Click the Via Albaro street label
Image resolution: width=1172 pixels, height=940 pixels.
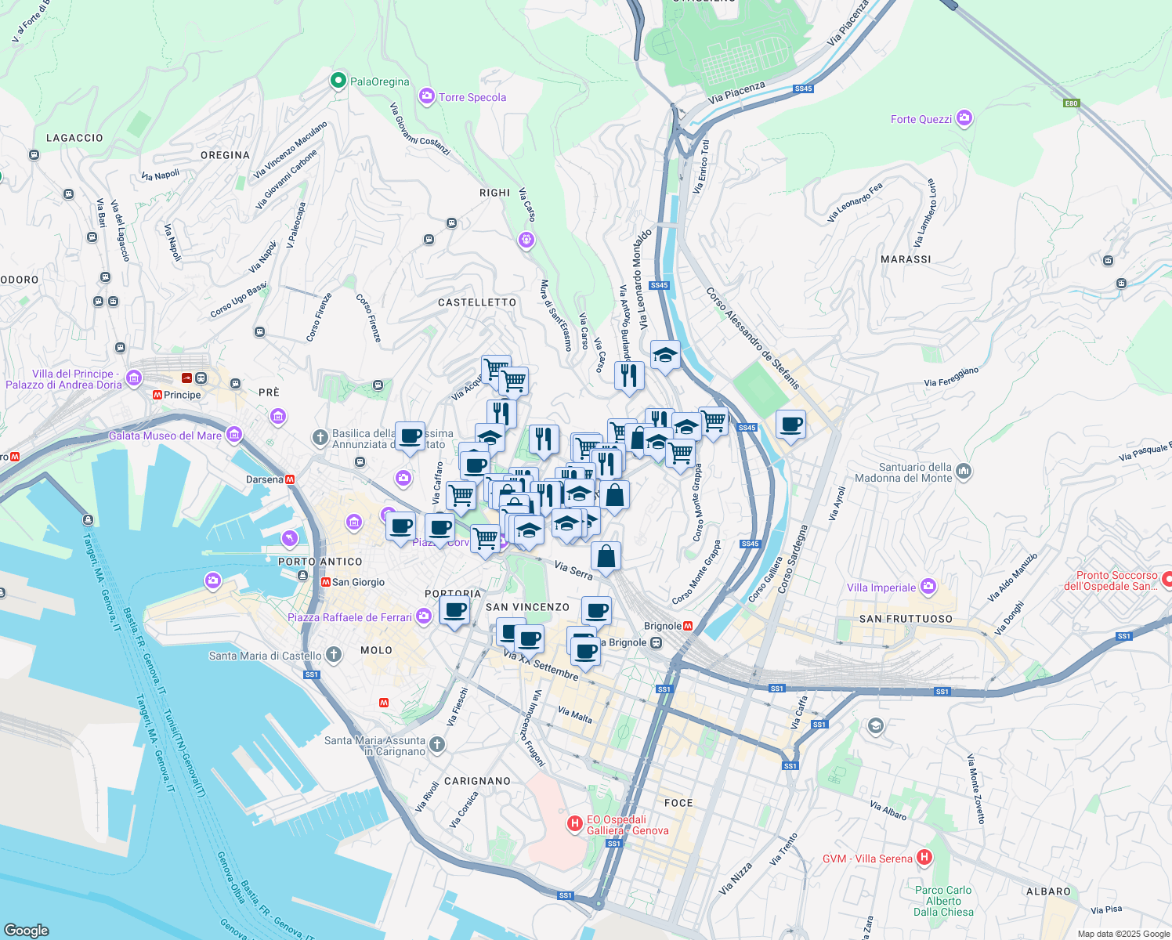coord(888,810)
